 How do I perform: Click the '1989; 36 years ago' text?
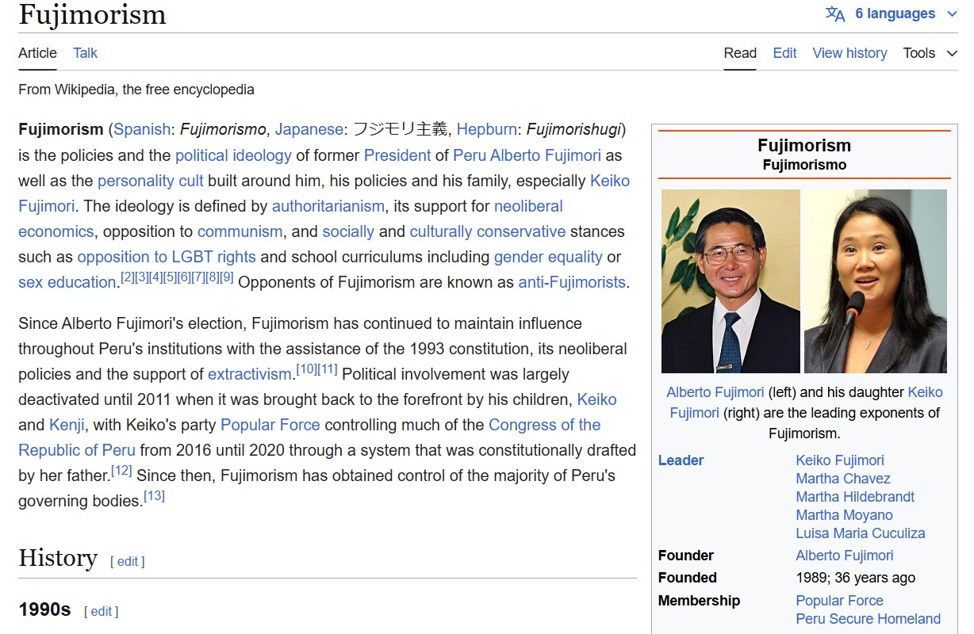pyautogui.click(x=856, y=578)
